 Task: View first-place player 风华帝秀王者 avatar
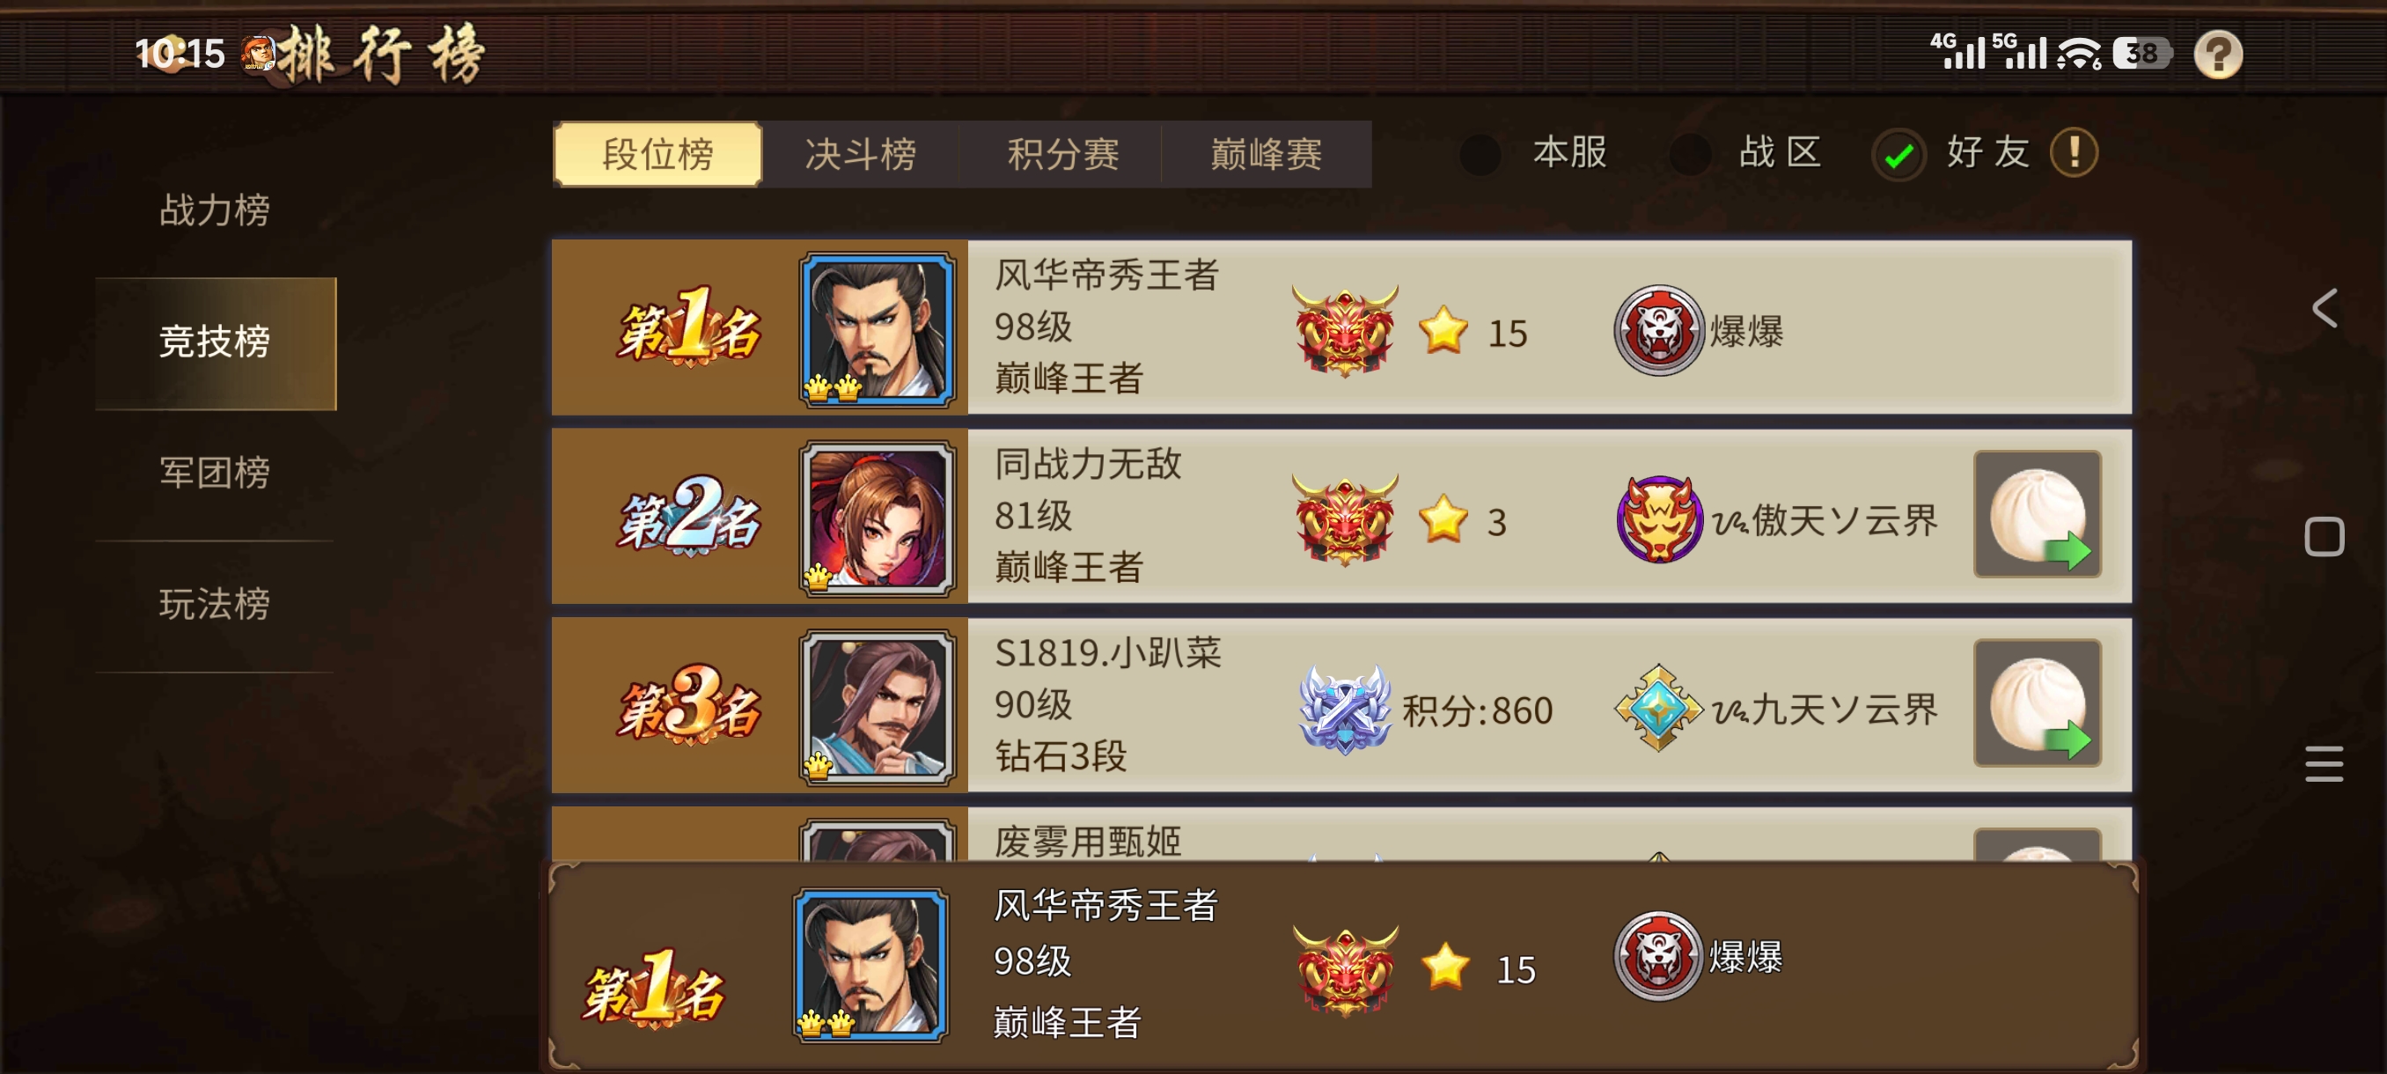click(877, 329)
